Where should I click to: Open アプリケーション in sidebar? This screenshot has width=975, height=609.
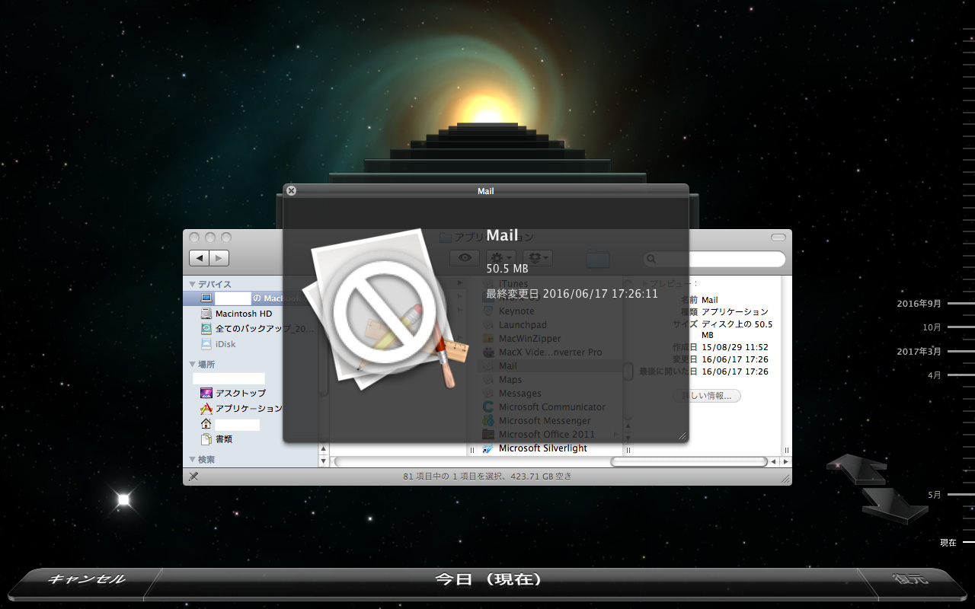click(248, 409)
